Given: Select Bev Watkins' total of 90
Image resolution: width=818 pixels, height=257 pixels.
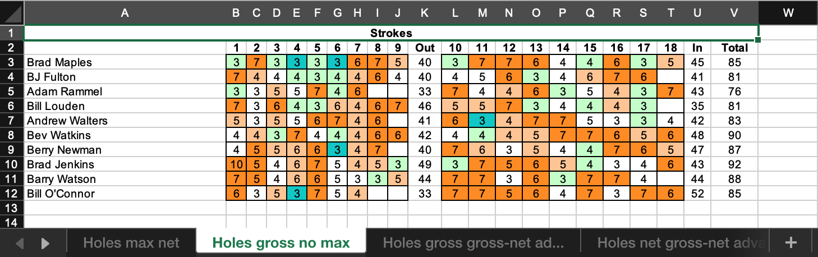Looking at the screenshot, I should pyautogui.click(x=734, y=135).
